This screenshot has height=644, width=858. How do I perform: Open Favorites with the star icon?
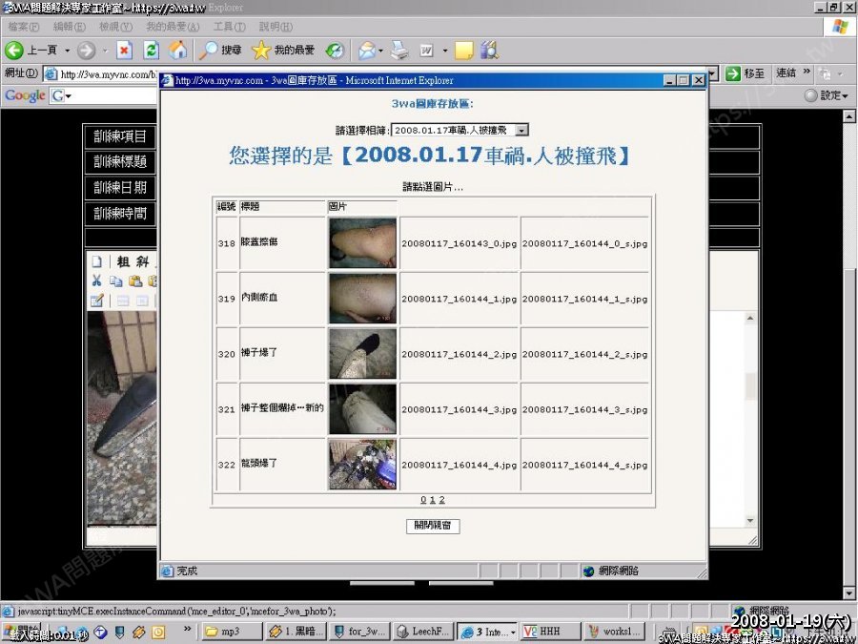(261, 50)
